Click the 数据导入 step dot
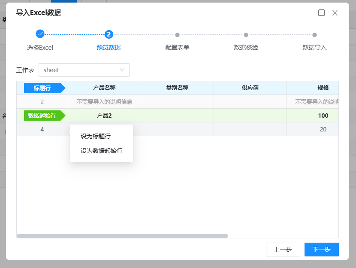This screenshot has height=268, width=356. pyautogui.click(x=314, y=35)
